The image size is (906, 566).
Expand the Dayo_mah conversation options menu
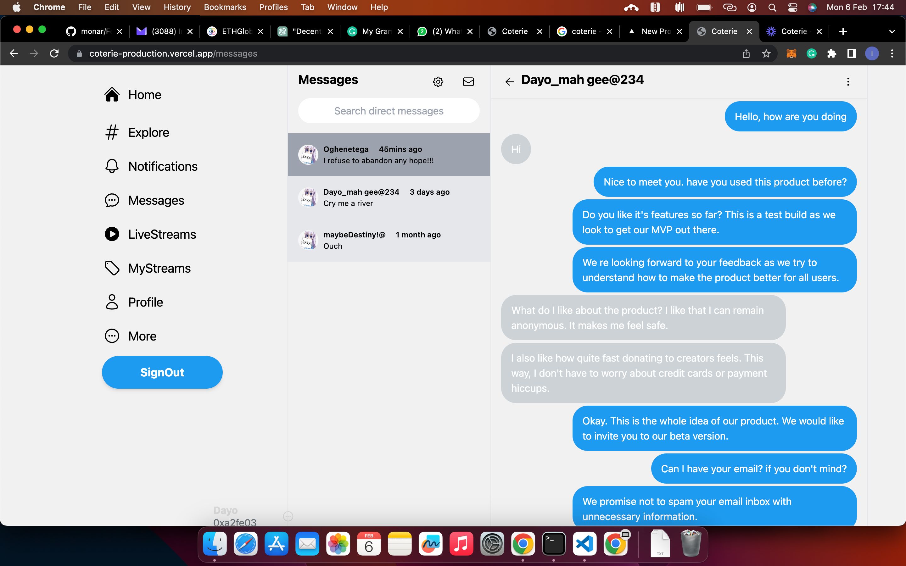(x=847, y=81)
